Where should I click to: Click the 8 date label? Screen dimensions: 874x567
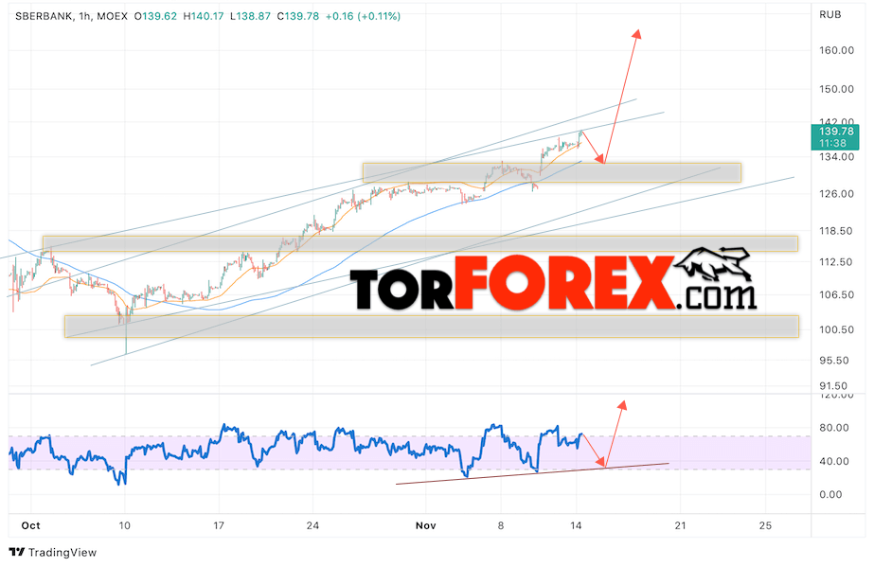[x=501, y=525]
